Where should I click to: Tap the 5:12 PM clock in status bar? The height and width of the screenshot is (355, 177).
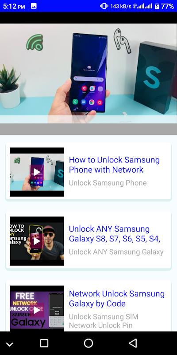14,6
